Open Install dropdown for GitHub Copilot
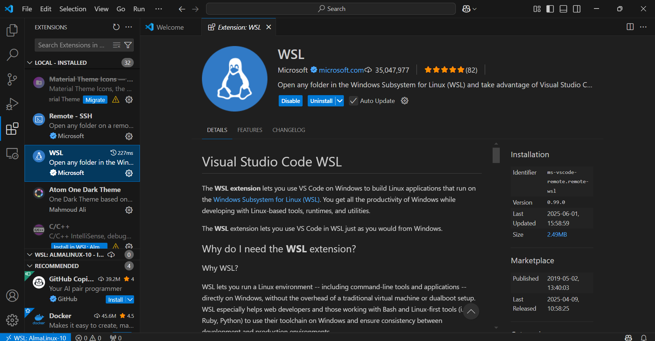The width and height of the screenshot is (655, 341). pos(130,299)
